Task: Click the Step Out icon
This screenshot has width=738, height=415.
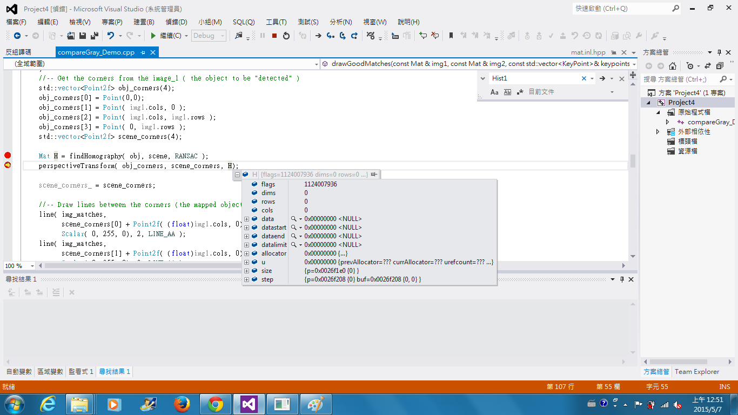Action: coord(354,36)
